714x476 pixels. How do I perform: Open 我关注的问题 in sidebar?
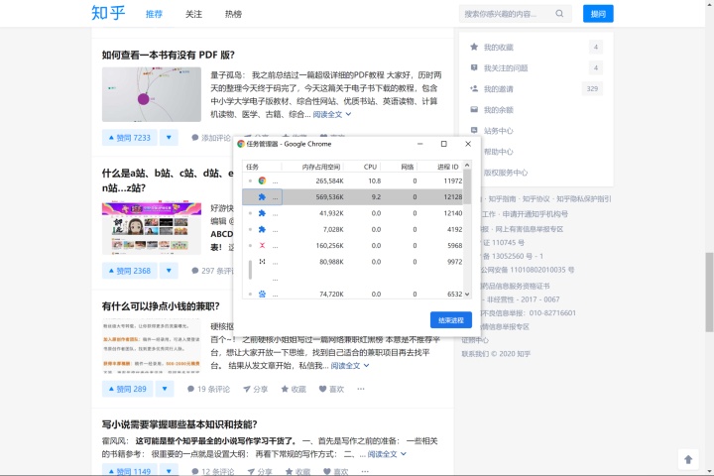pyautogui.click(x=536, y=67)
